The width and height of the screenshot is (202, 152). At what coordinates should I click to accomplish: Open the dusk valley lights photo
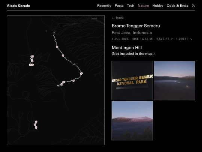click(174, 80)
